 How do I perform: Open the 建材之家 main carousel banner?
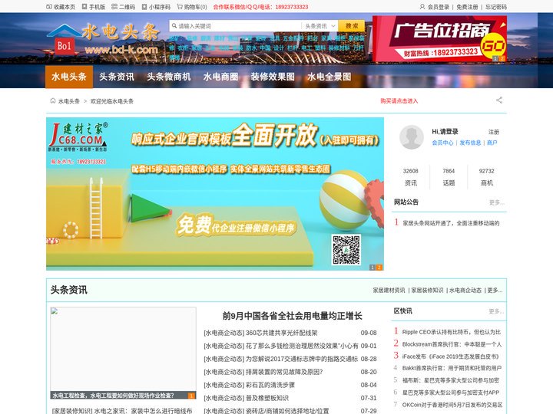[215, 194]
